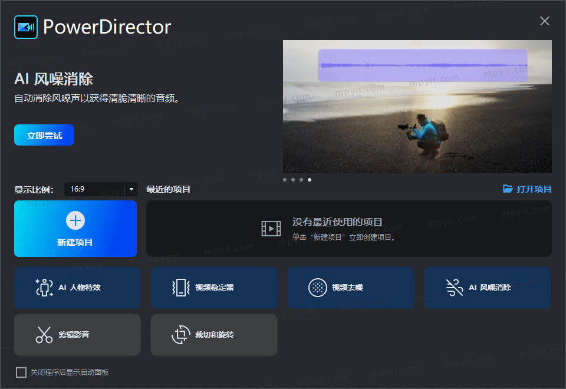The height and width of the screenshot is (389, 566).
Task: Open 剪辑影音 trim tool
Action: (x=77, y=335)
